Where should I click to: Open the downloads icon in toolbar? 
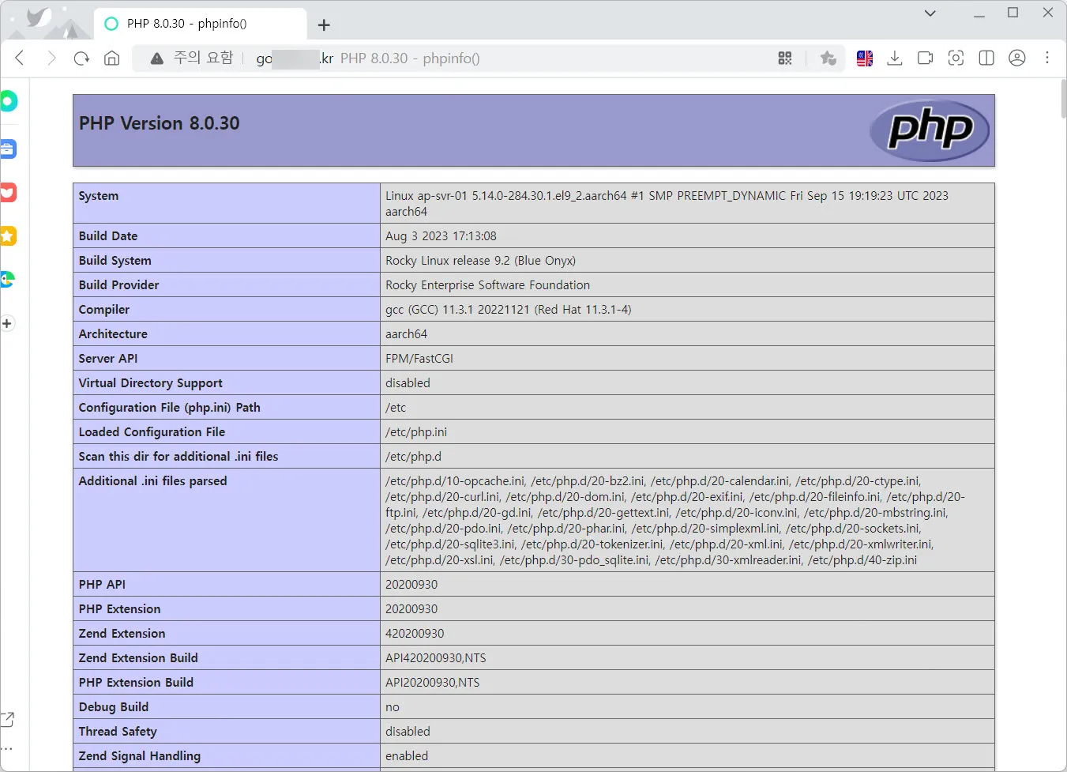click(895, 58)
